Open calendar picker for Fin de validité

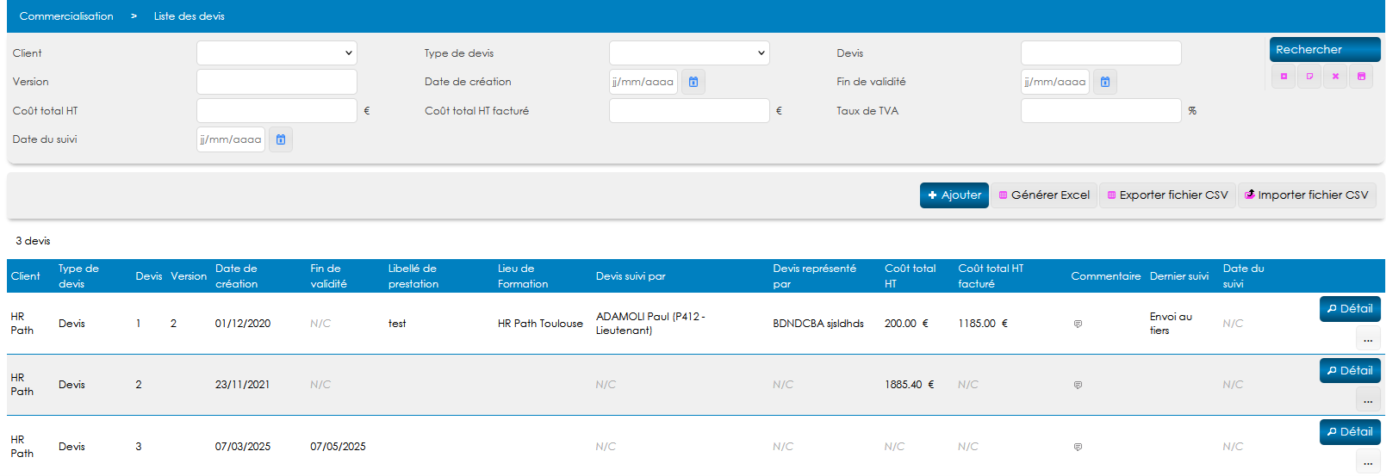point(1105,82)
